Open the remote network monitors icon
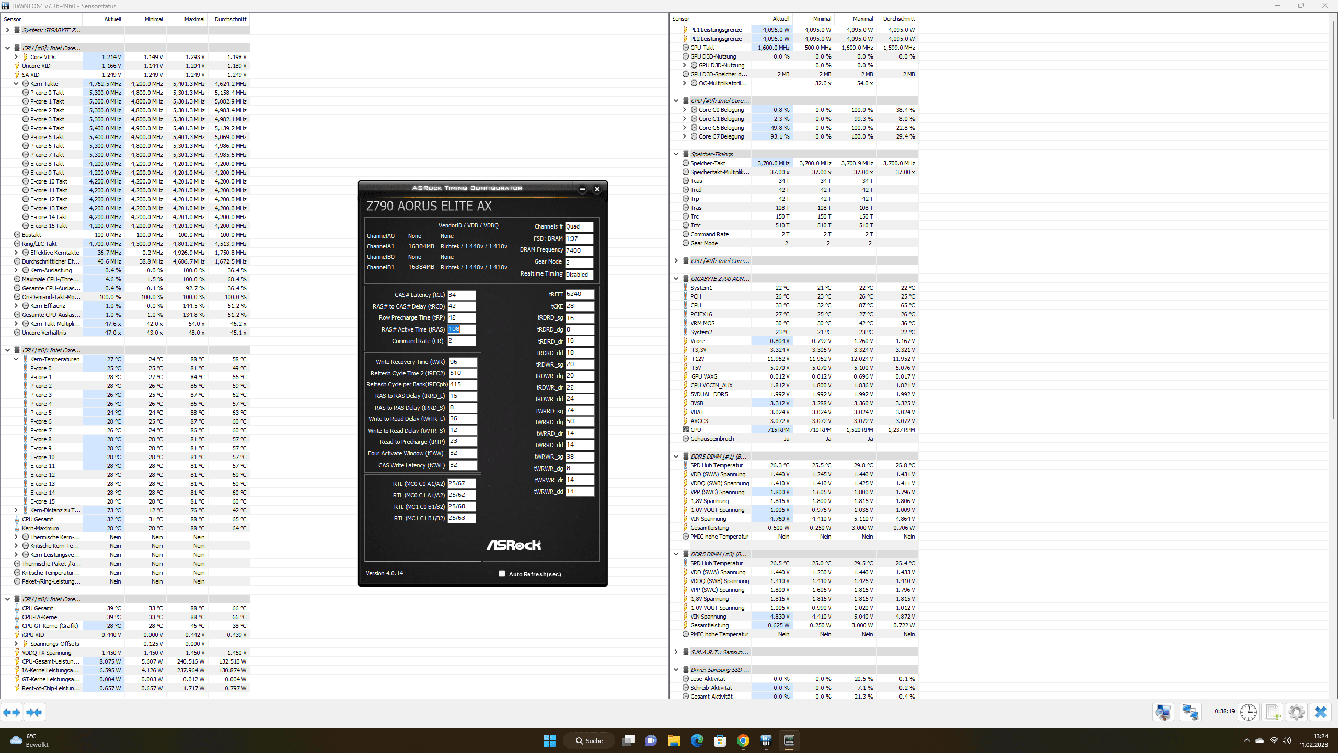Image resolution: width=1338 pixels, height=753 pixels. 1191,712
